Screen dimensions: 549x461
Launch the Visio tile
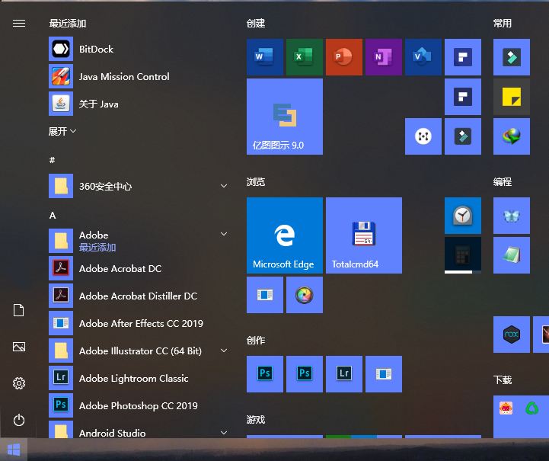tap(423, 57)
